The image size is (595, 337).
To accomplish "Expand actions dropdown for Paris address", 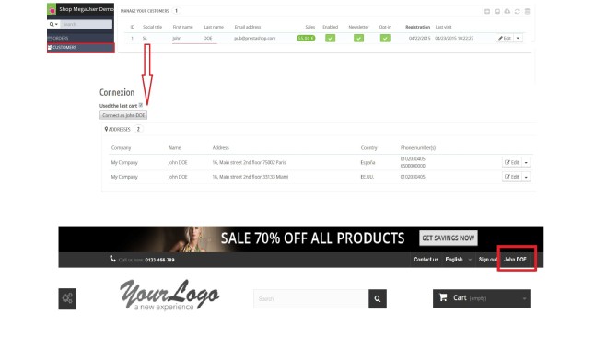I will (526, 162).
